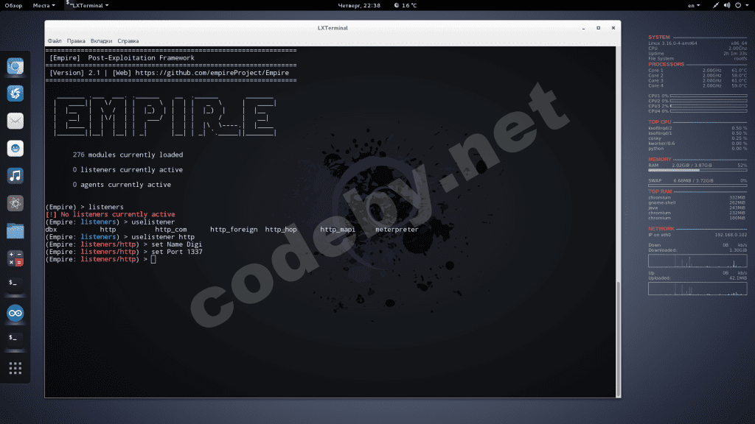
Task: Click the 'uselistener http' command line
Action: tap(163, 236)
